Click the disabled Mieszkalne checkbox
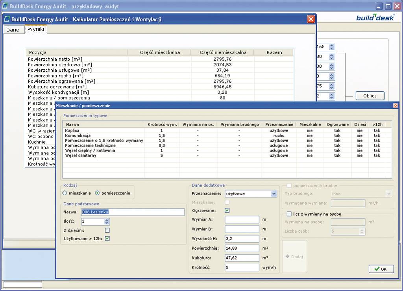The image size is (403, 291). (x=227, y=202)
